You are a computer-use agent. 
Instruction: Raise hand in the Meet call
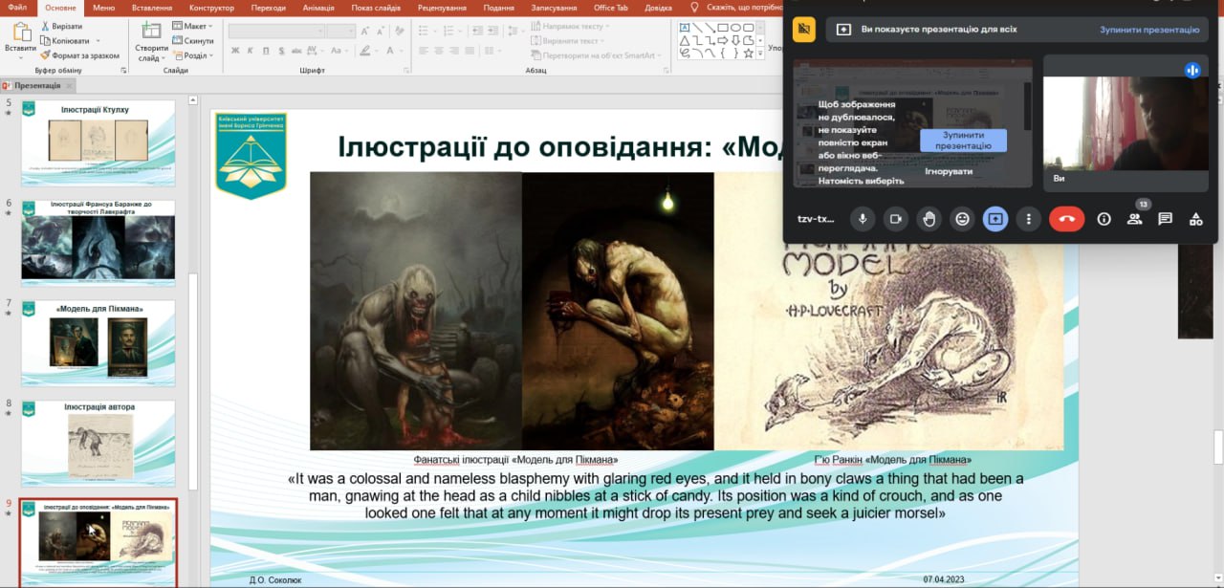point(929,219)
